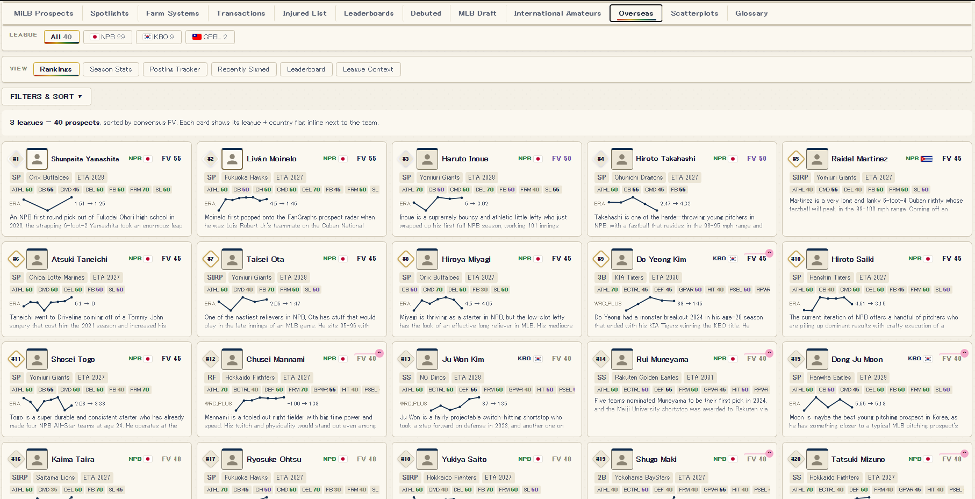Select the Posting Tracker view
The image size is (975, 499).
(x=175, y=69)
